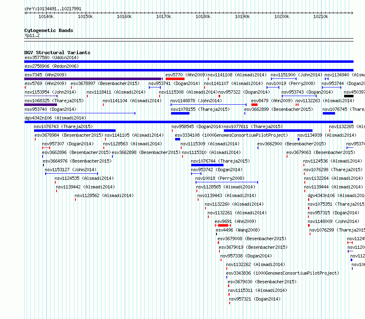Click nsv957322 (Dogan2014) label

coord(244,92)
